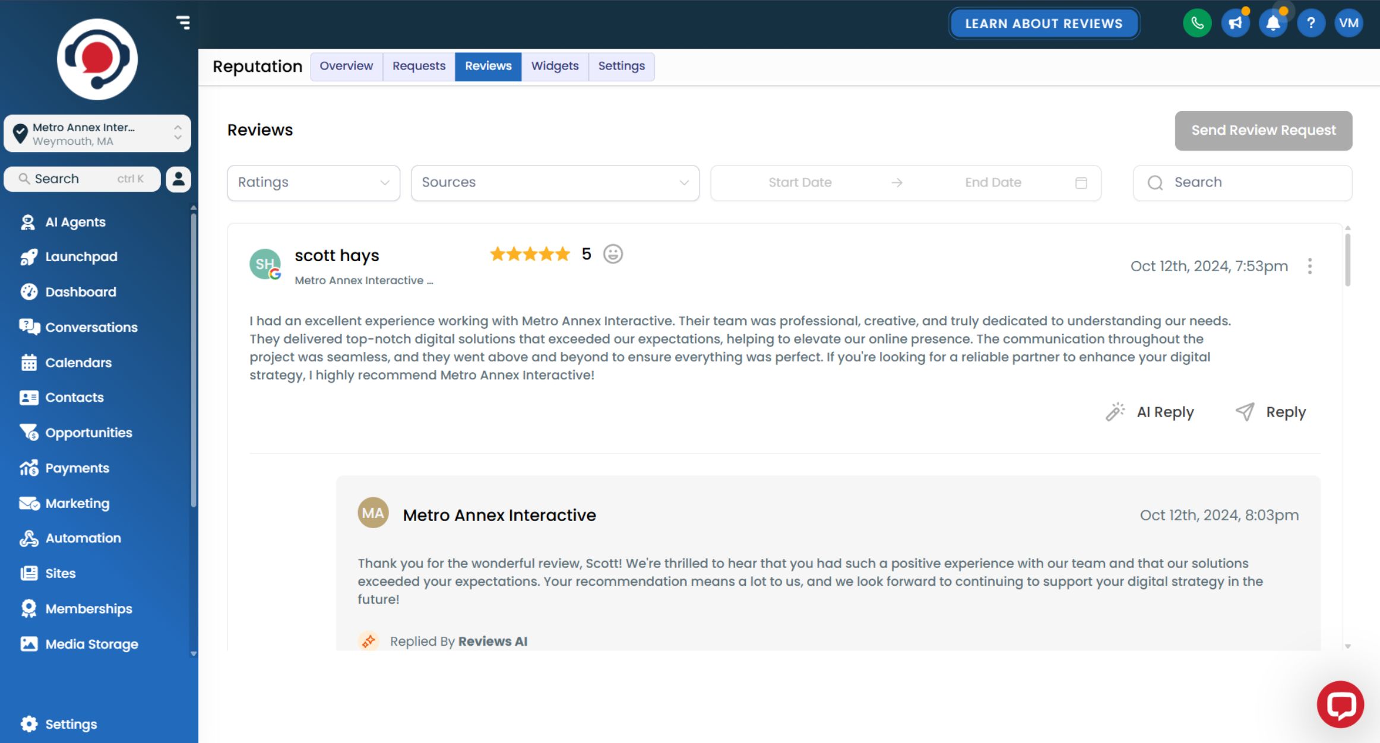
Task: Click the calendar icon in date range
Action: click(x=1081, y=183)
